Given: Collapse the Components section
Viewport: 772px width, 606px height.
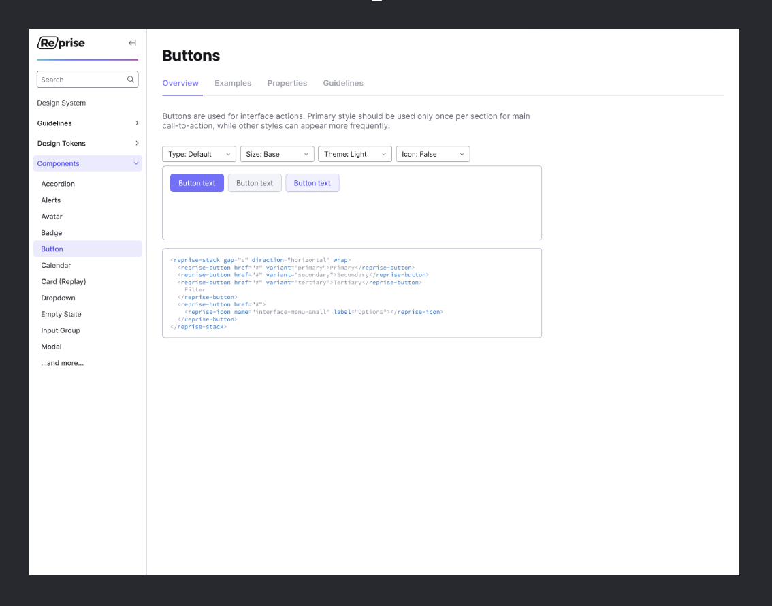Looking at the screenshot, I should click(x=88, y=163).
